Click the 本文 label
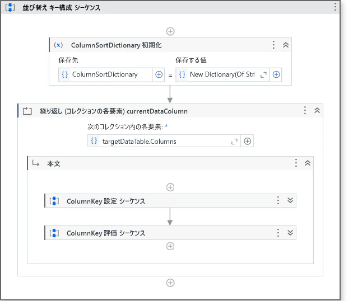 point(54,164)
